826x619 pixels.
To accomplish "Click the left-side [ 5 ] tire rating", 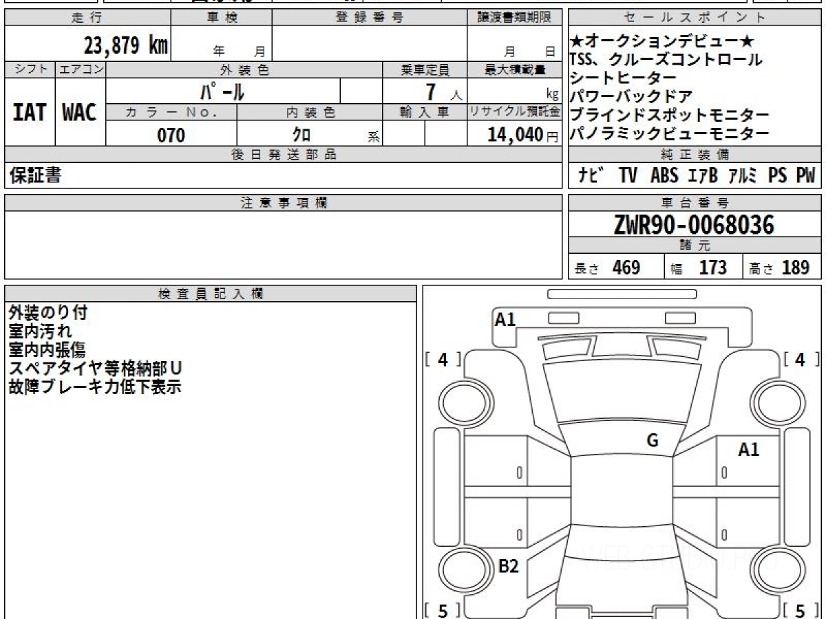I will pos(443,610).
